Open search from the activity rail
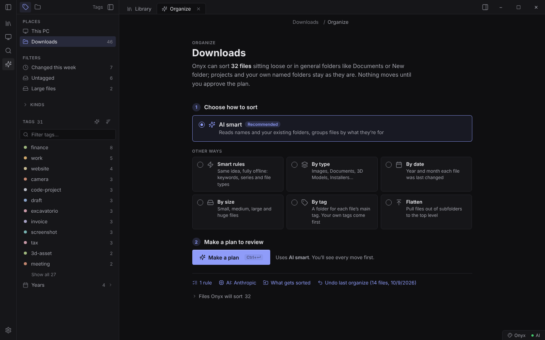The height and width of the screenshot is (340, 545). [x=8, y=51]
